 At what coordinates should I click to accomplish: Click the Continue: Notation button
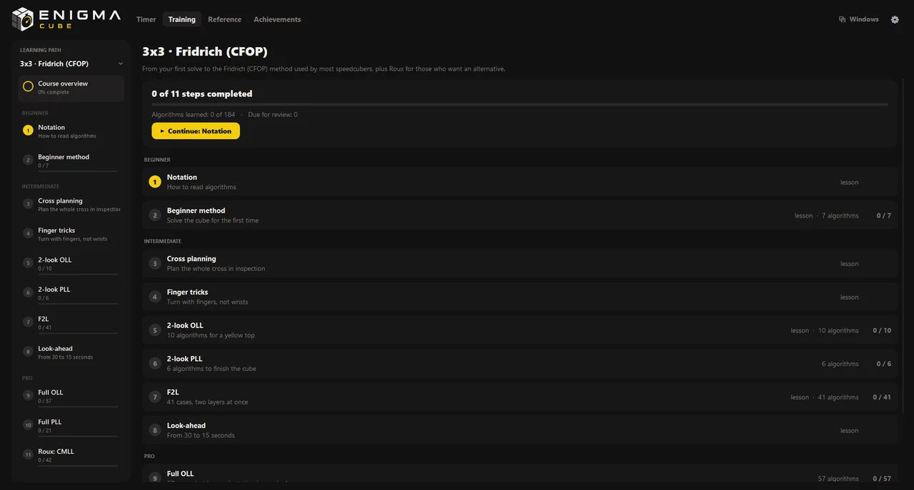pos(196,131)
